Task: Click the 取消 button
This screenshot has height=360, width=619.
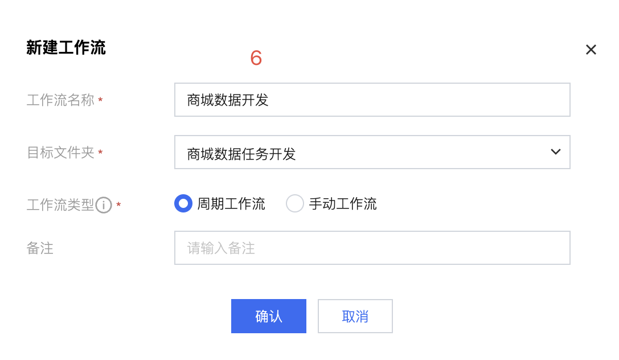Action: click(355, 316)
